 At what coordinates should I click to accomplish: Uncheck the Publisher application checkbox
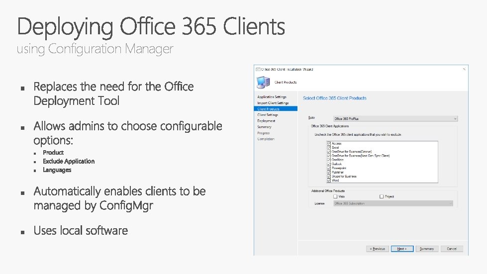pos(329,172)
